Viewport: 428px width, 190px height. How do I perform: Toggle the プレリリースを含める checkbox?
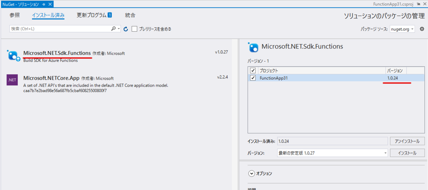pos(134,29)
